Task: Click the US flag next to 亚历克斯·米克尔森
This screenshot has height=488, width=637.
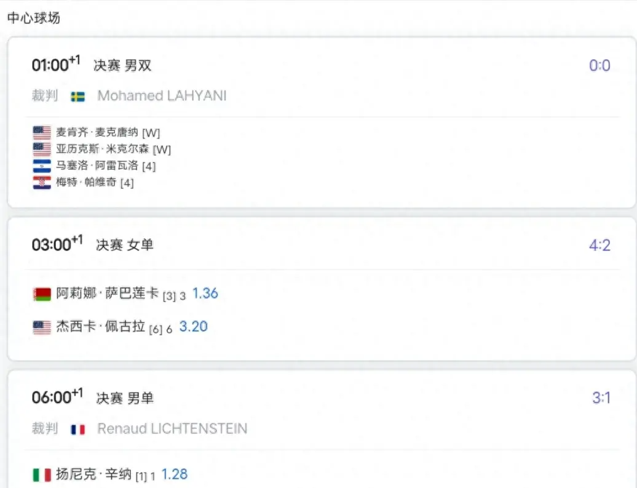Action: coord(42,149)
